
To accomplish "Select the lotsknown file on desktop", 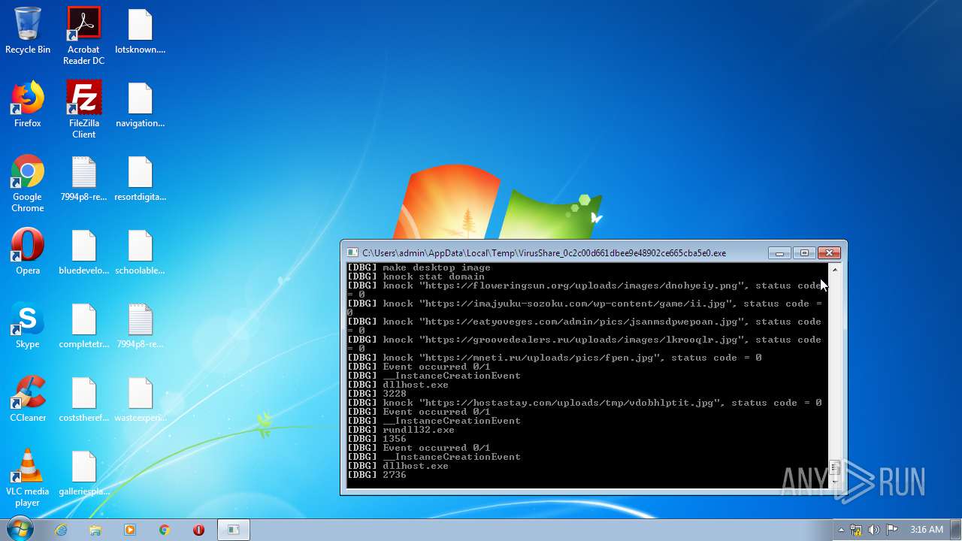I will coord(140,31).
